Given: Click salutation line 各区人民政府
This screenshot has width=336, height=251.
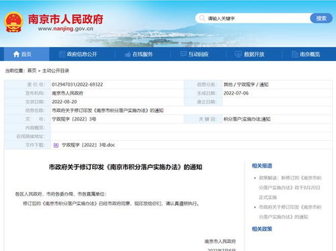Looking at the screenshot, I should 60,194.
